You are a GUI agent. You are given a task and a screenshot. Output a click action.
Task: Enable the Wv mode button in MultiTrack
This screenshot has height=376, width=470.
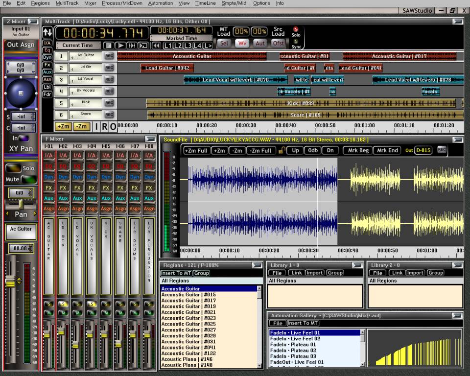click(242, 43)
